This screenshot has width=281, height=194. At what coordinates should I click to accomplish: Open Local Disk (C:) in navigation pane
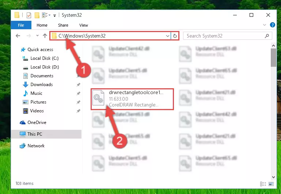click(41, 58)
